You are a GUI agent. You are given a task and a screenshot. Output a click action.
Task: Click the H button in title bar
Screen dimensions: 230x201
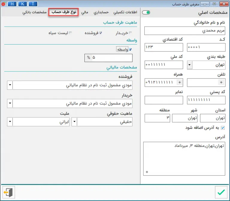pyautogui.click(x=12, y=4)
